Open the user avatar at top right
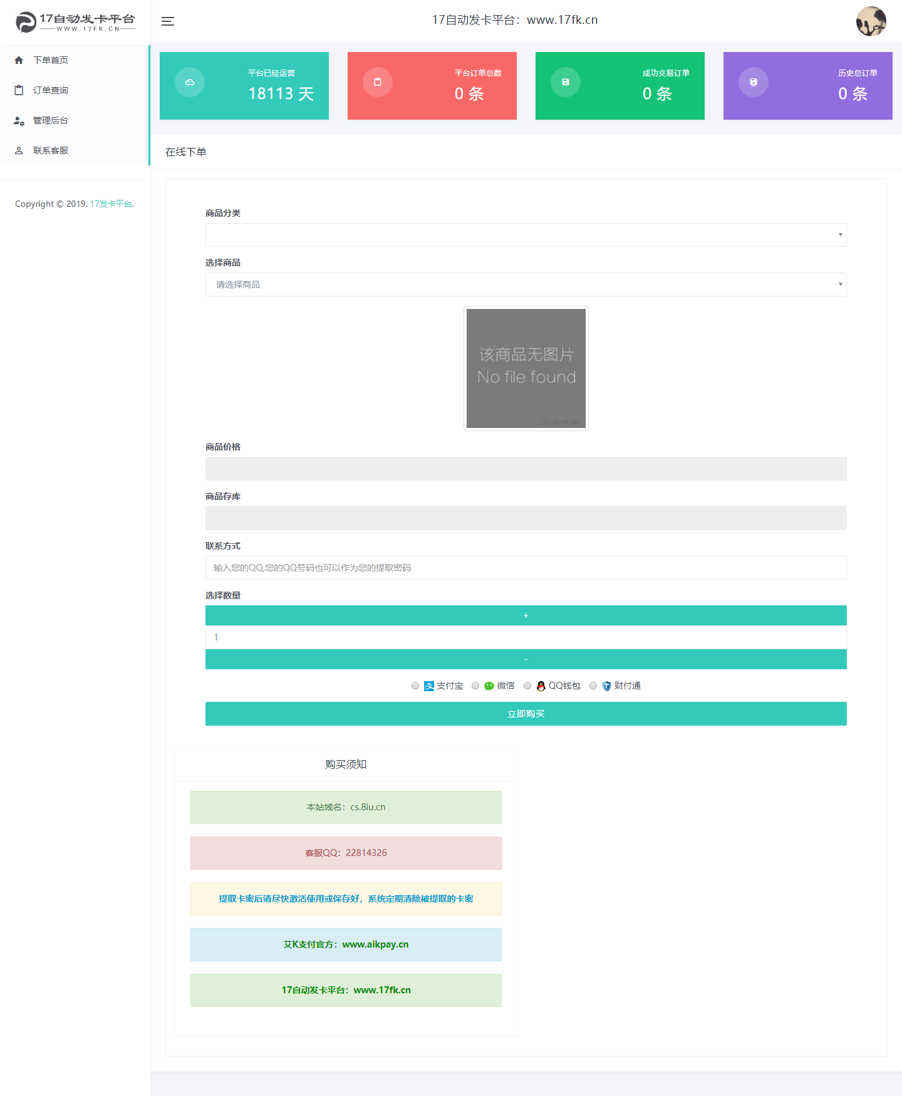The width and height of the screenshot is (902, 1096). (871, 21)
